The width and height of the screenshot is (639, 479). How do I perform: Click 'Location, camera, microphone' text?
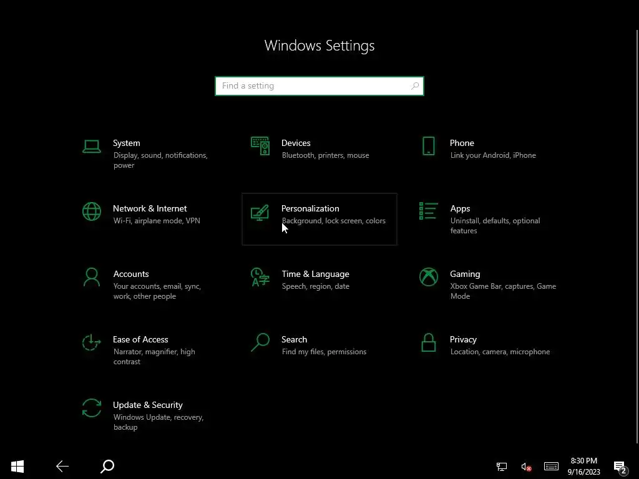(x=500, y=352)
